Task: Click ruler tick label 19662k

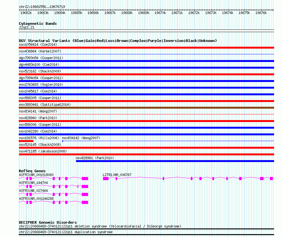Action: coord(26,13)
